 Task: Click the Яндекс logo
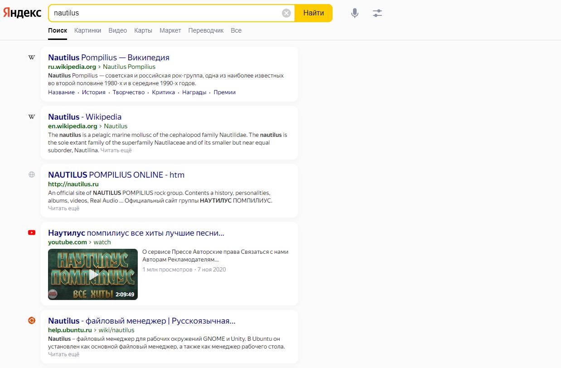(x=22, y=13)
